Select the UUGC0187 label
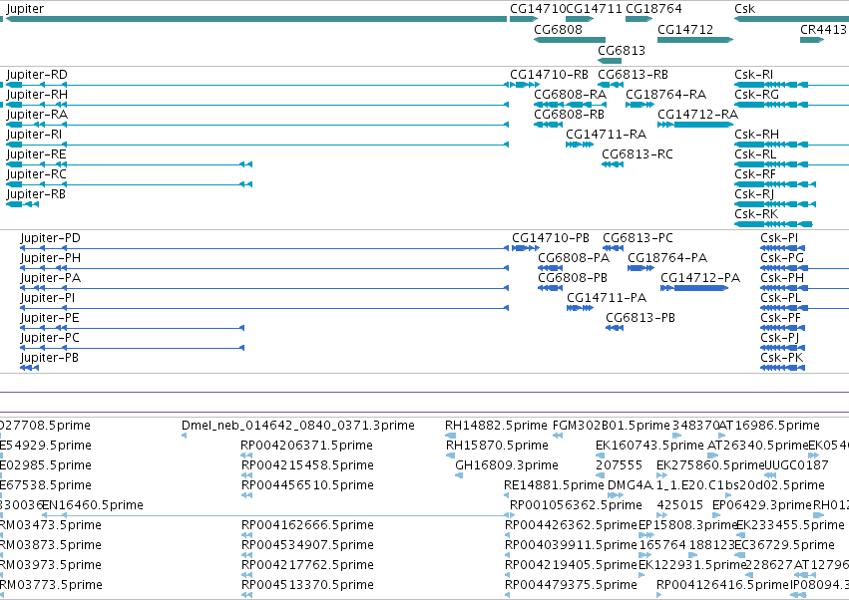 point(796,465)
